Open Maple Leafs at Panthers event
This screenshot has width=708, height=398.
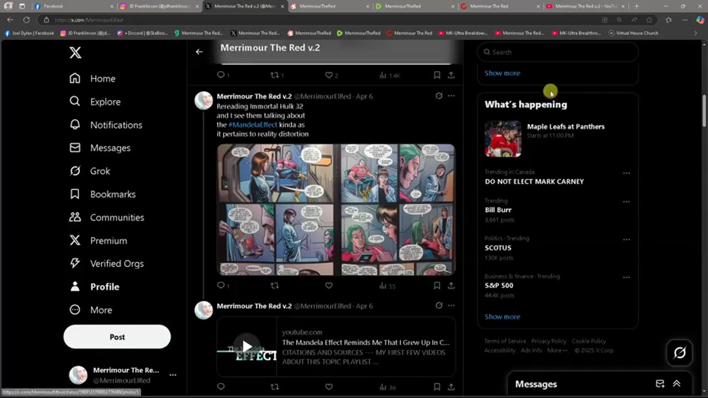[558, 139]
